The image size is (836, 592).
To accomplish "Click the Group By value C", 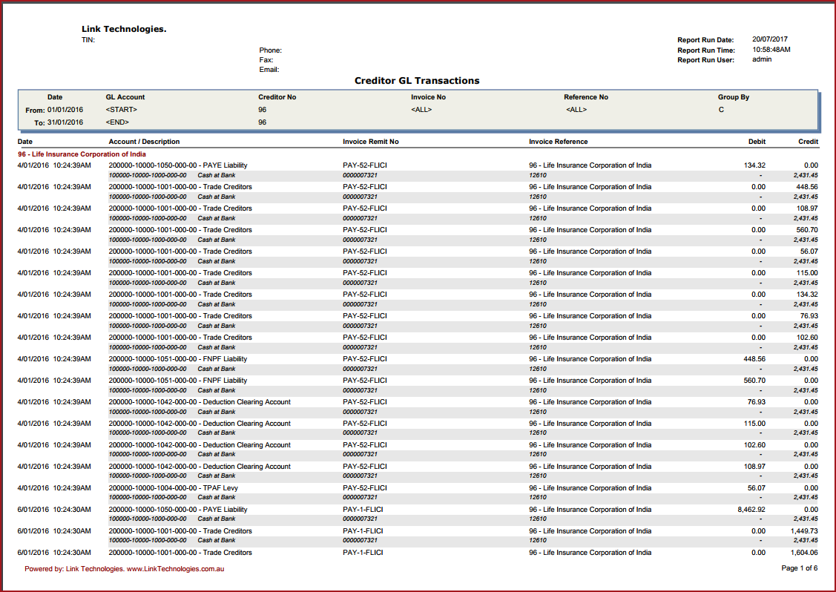I will click(721, 110).
